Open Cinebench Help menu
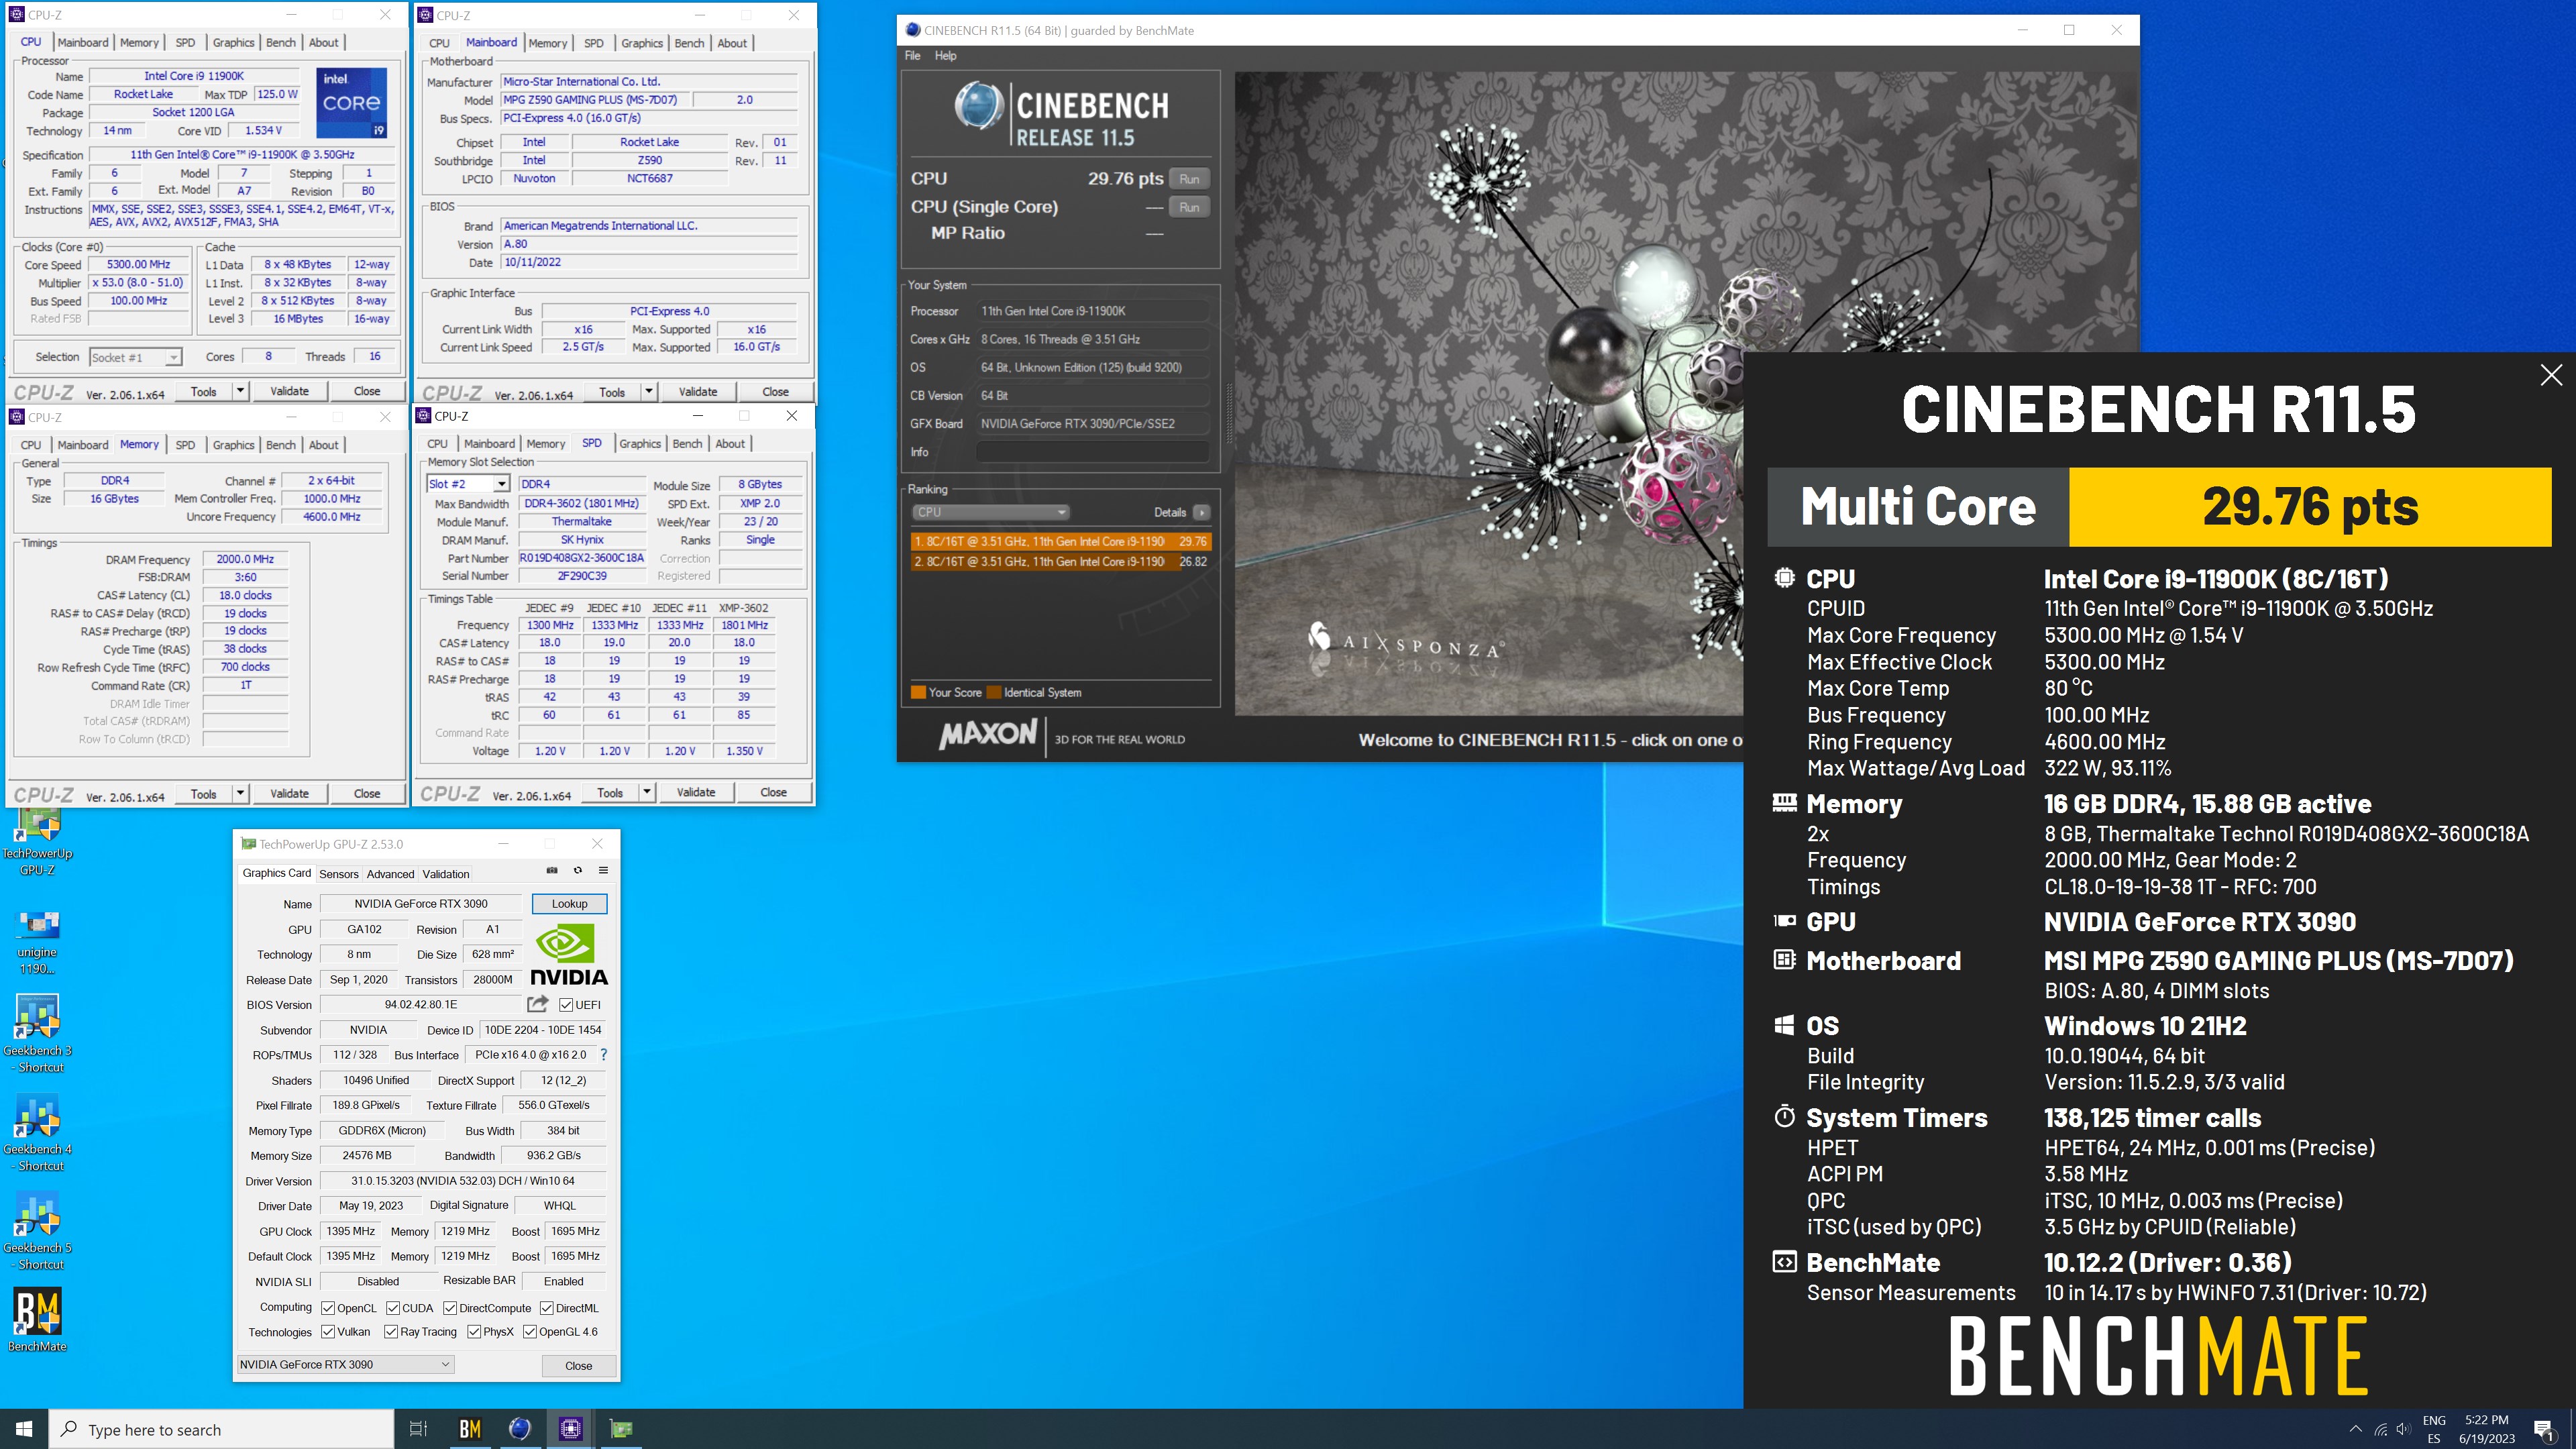The width and height of the screenshot is (2576, 1449). 945,56
